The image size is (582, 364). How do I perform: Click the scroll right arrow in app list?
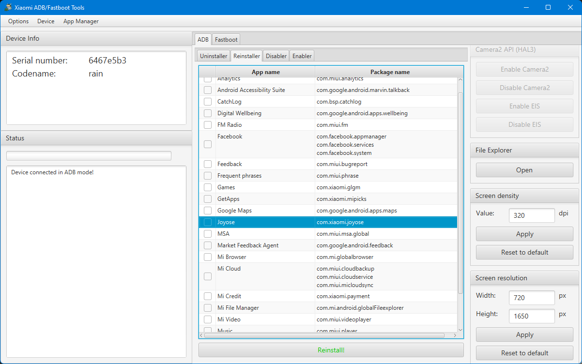pos(454,335)
